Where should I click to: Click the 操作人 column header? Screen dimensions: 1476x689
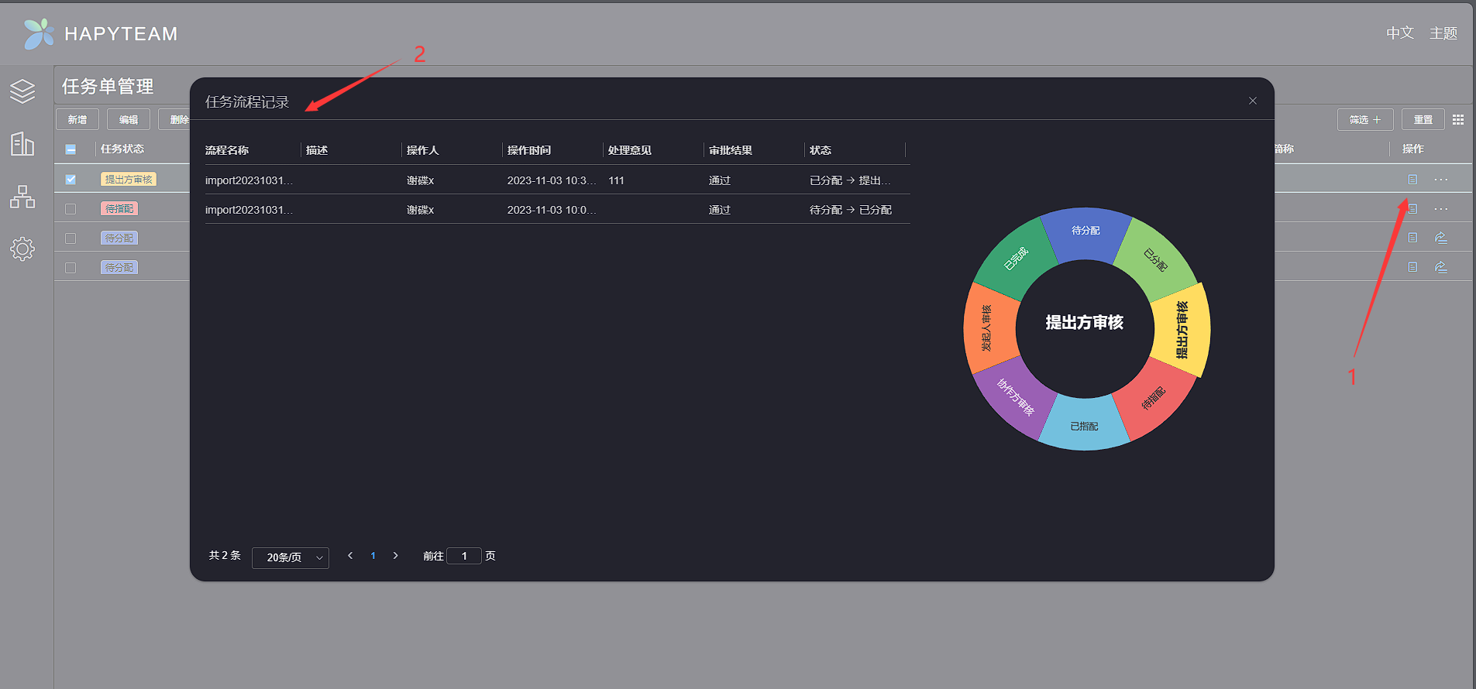423,150
